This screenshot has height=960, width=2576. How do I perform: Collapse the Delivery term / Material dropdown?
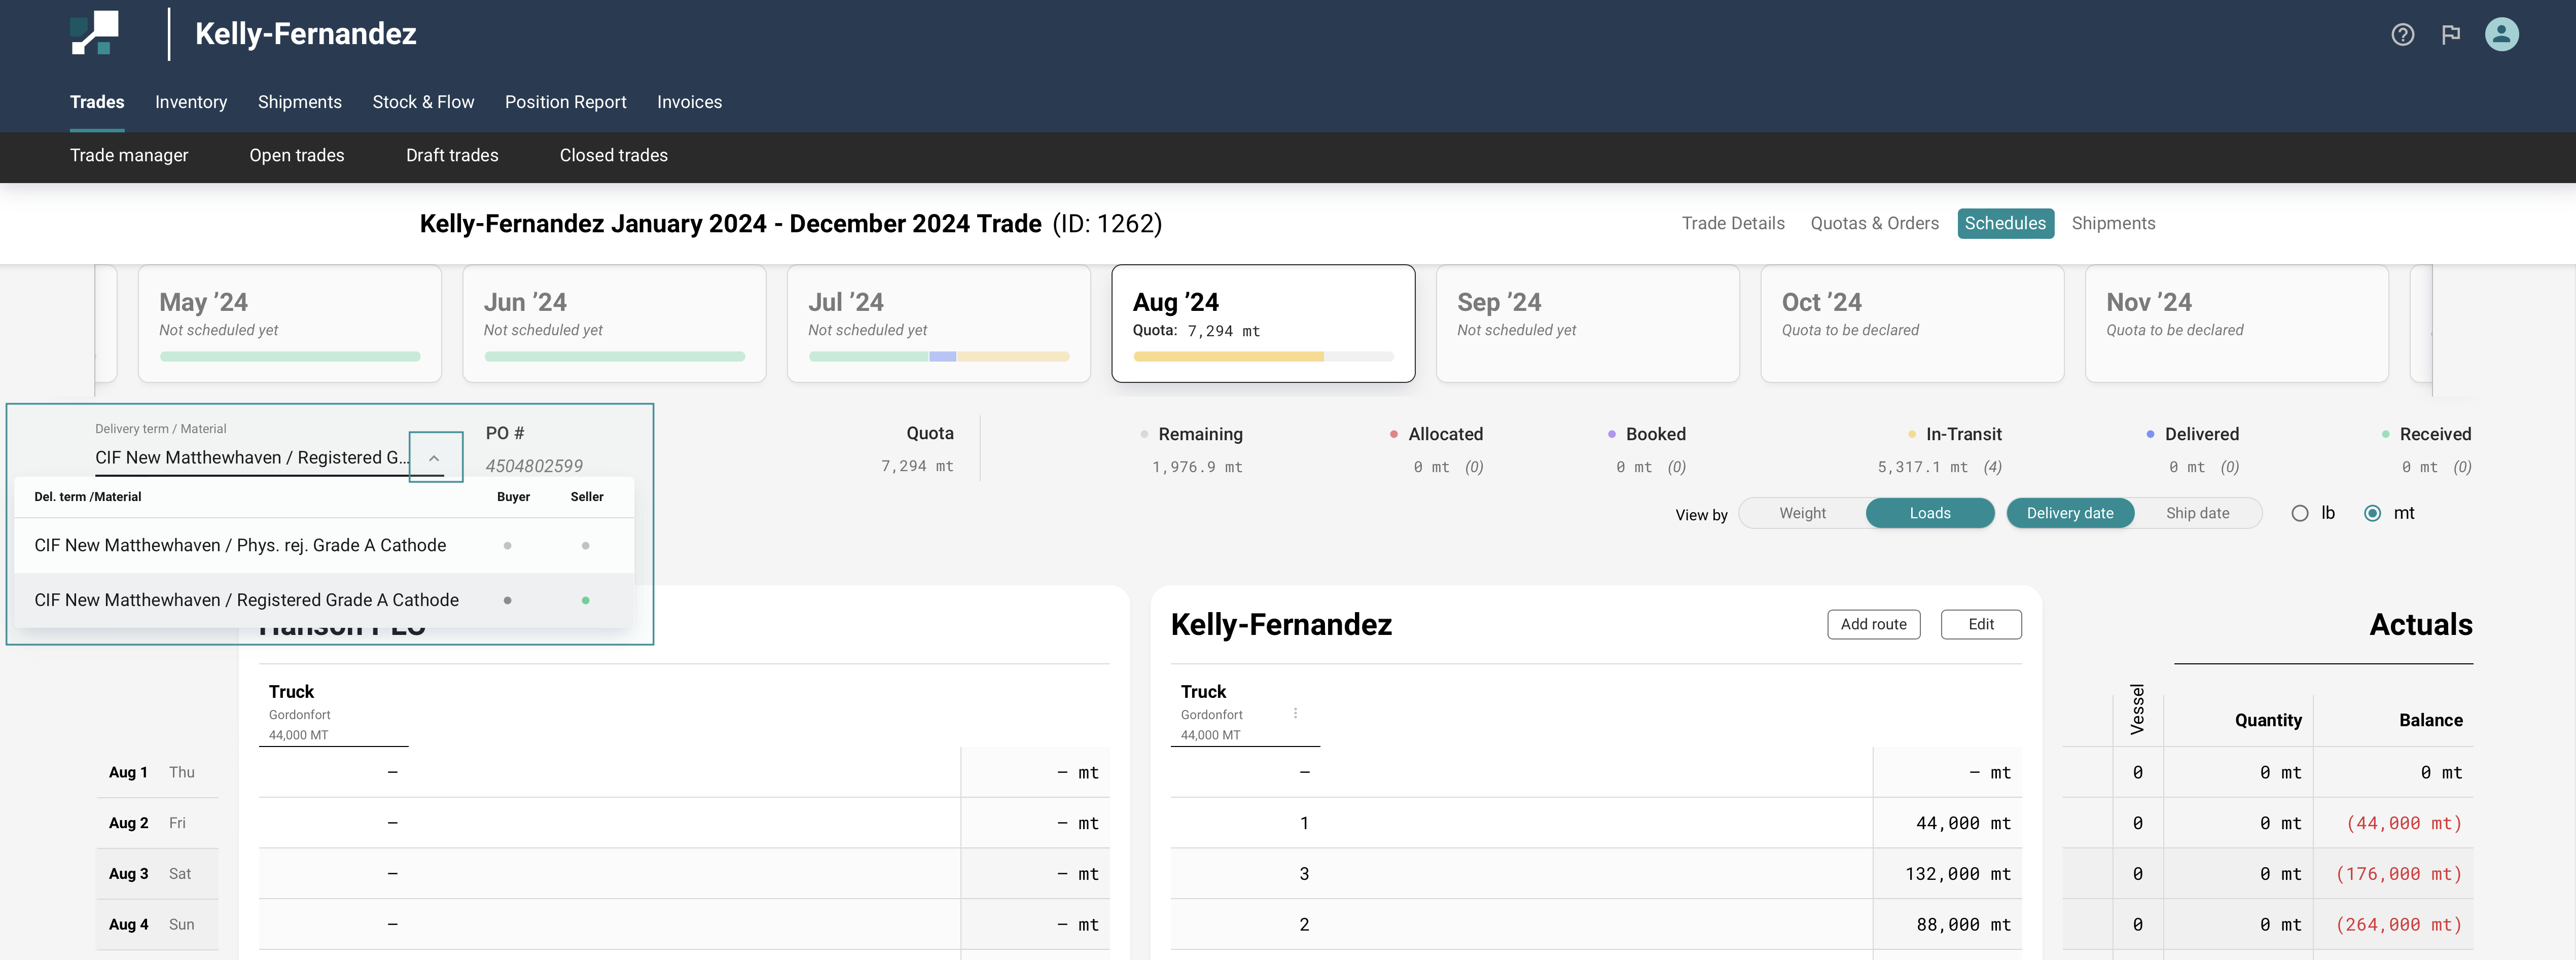click(435, 458)
